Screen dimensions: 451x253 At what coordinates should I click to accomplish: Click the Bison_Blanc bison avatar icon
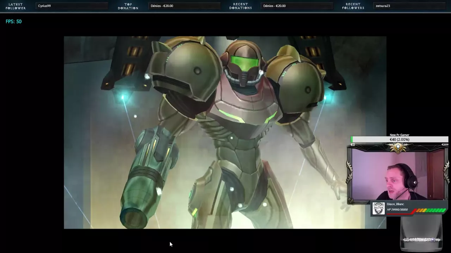(x=379, y=208)
